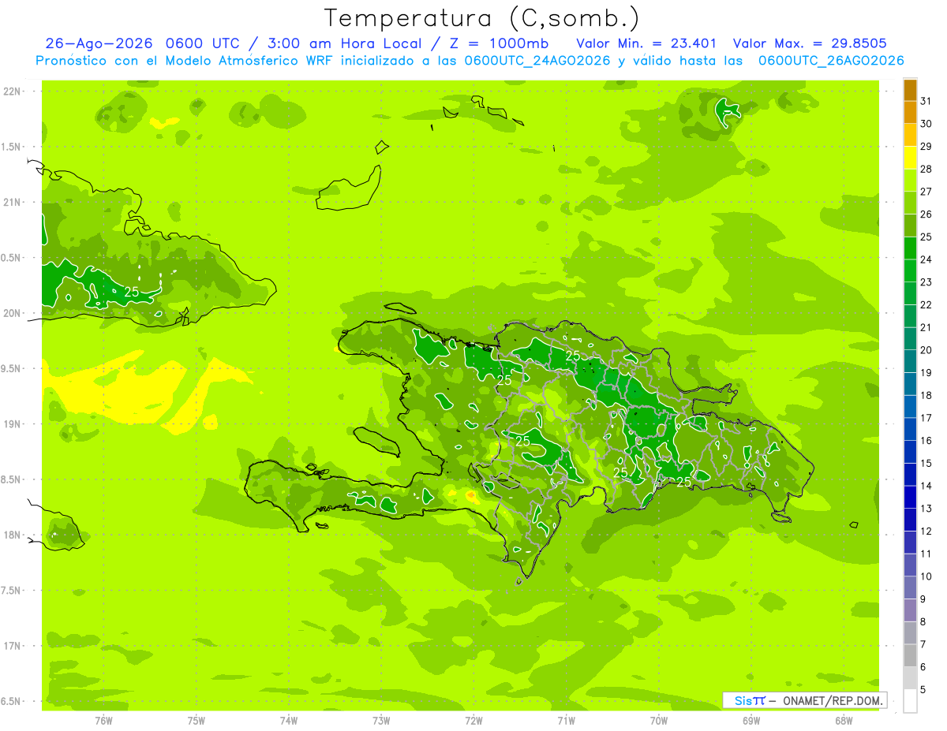This screenshot has width=947, height=731.
Task: Click the colorbar label "15"
Action: tap(926, 464)
